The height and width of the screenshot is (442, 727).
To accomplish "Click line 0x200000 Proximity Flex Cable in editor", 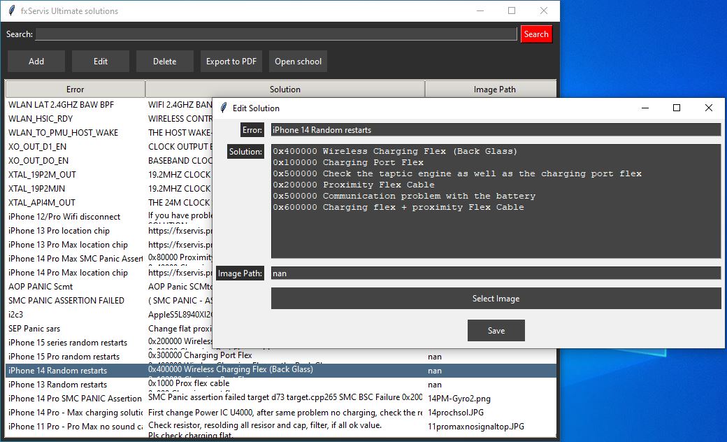I will coord(353,185).
